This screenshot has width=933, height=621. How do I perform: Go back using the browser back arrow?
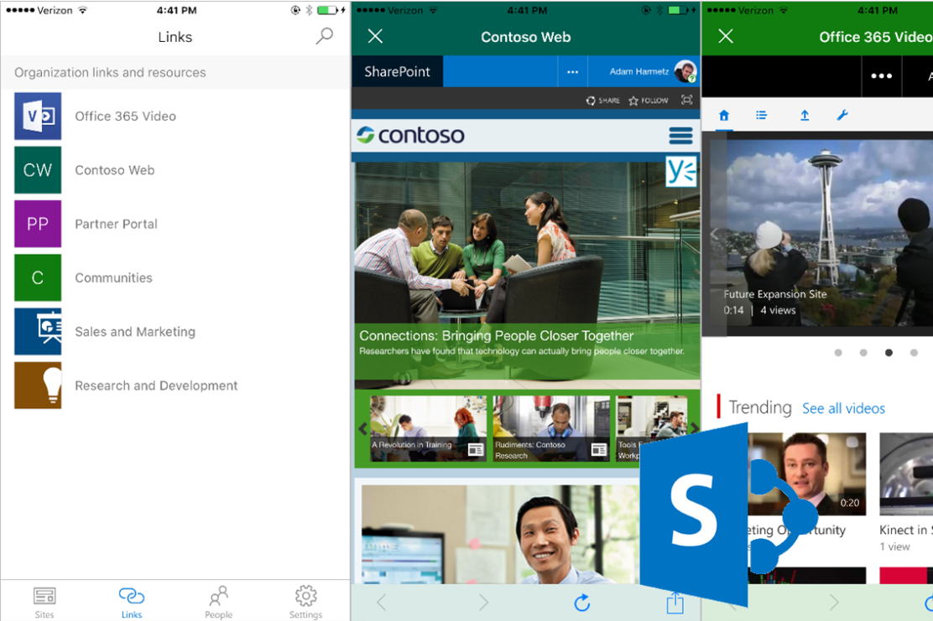382,603
